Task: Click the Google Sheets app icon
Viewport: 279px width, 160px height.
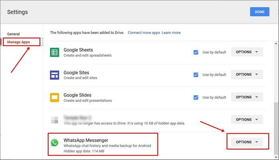Action: (55, 52)
